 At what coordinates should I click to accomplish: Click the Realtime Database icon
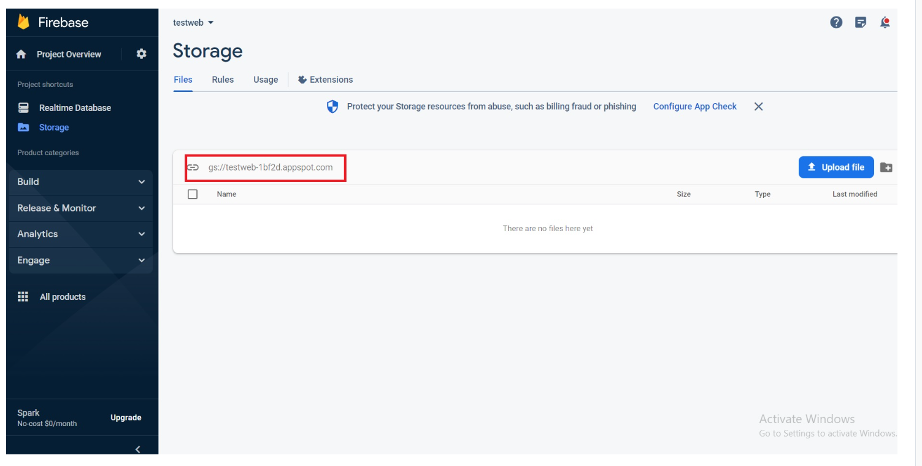tap(24, 108)
